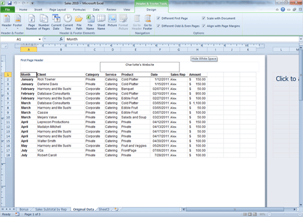Click in center header box Charlotte's Website

coord(140,67)
